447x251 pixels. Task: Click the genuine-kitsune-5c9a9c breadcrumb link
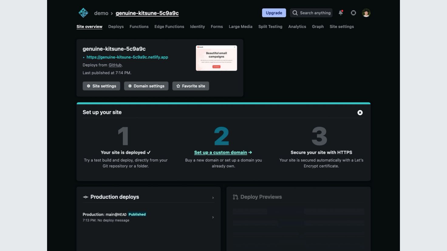147,13
